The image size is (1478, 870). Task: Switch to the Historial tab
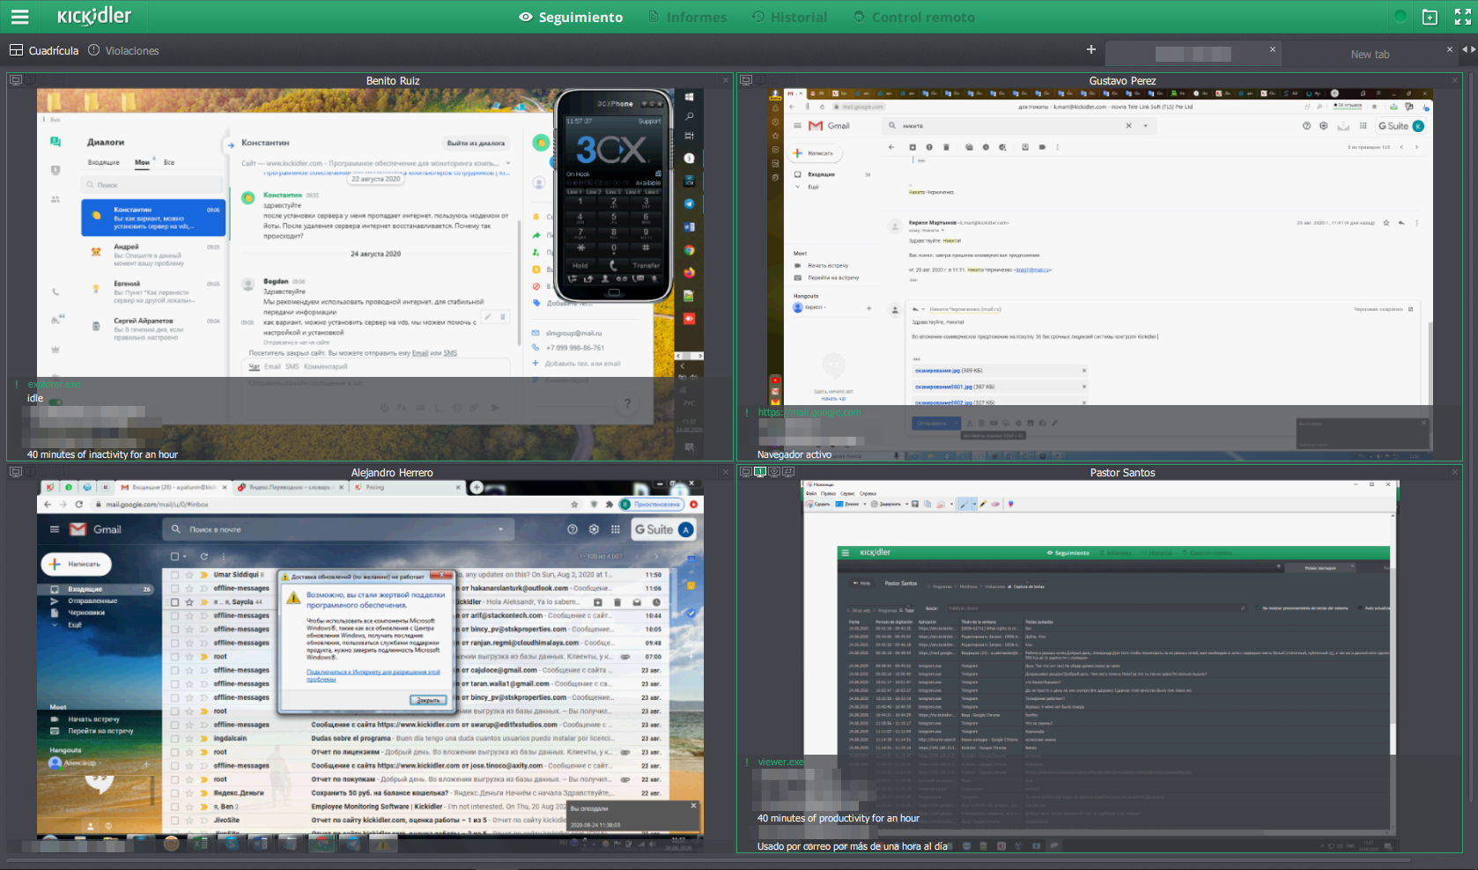789,17
